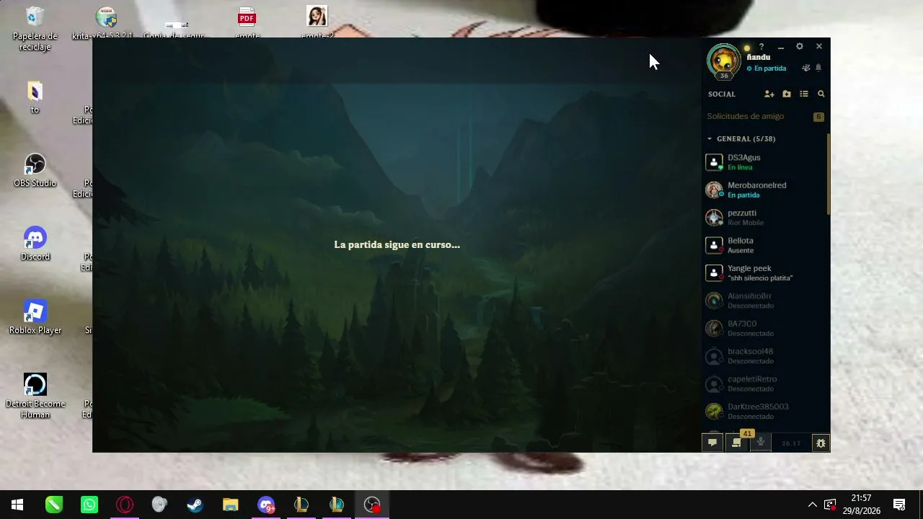Open the bug report button
The image size is (923, 519).
click(821, 443)
